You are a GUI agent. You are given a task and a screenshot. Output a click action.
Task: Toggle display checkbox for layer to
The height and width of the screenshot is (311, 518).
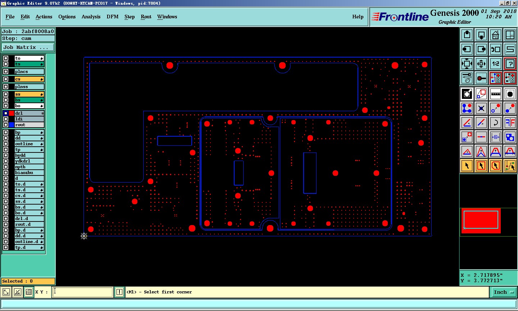[x=6, y=58]
